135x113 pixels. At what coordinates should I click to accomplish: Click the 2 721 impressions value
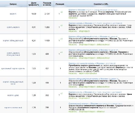pos(47,14)
